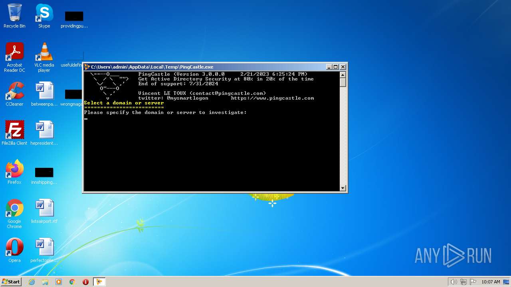Select the usefuldefin... desktop file
This screenshot has width=511, height=287.
[72, 59]
